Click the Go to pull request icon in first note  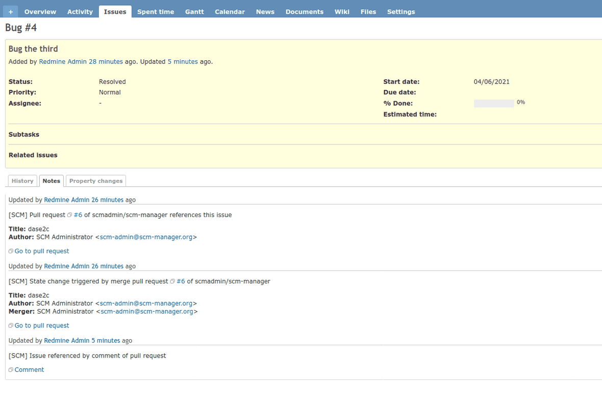tap(10, 250)
